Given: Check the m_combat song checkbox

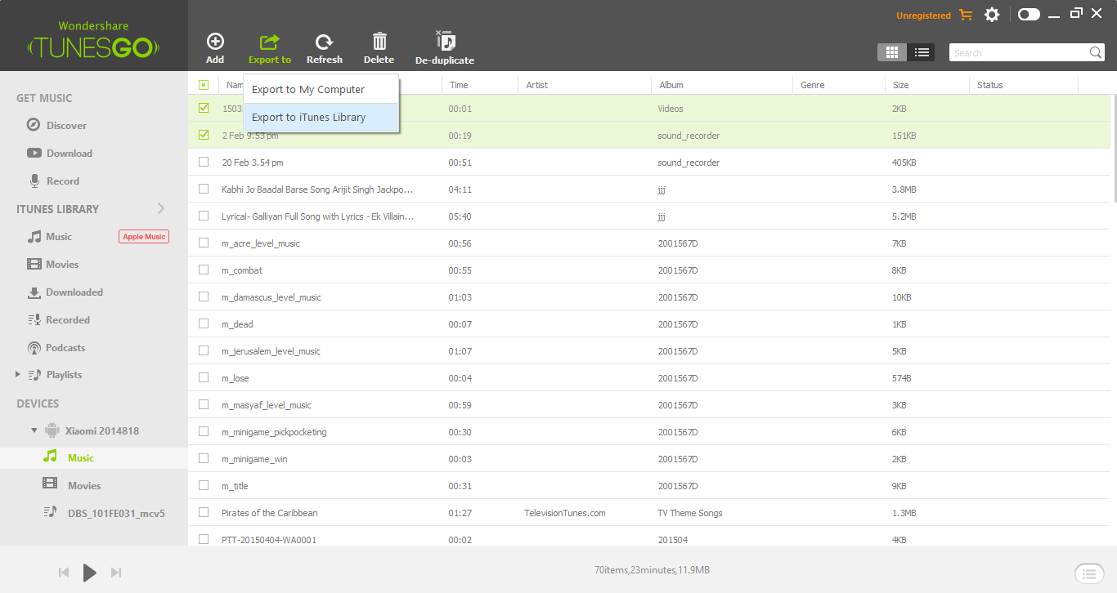Looking at the screenshot, I should (x=204, y=270).
